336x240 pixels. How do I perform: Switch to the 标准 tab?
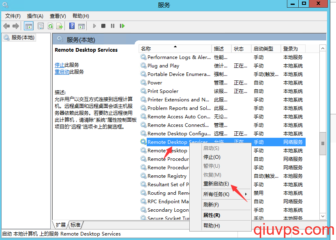pos(75,225)
